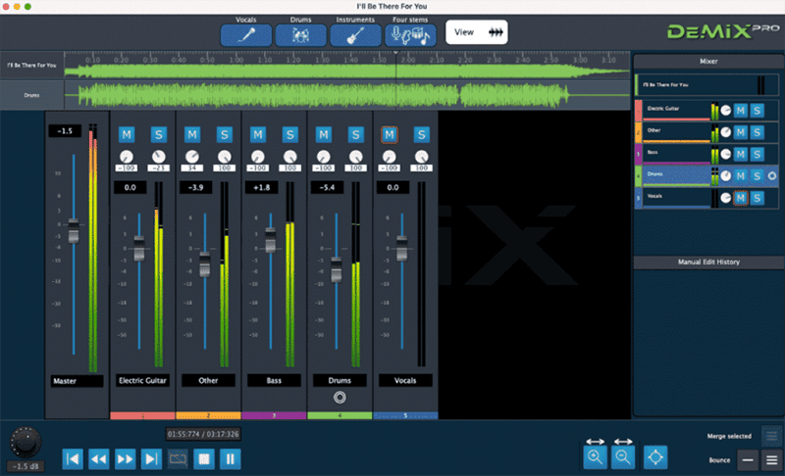The height and width of the screenshot is (476, 785).
Task: Toggle the loop playback button
Action: coord(178,459)
